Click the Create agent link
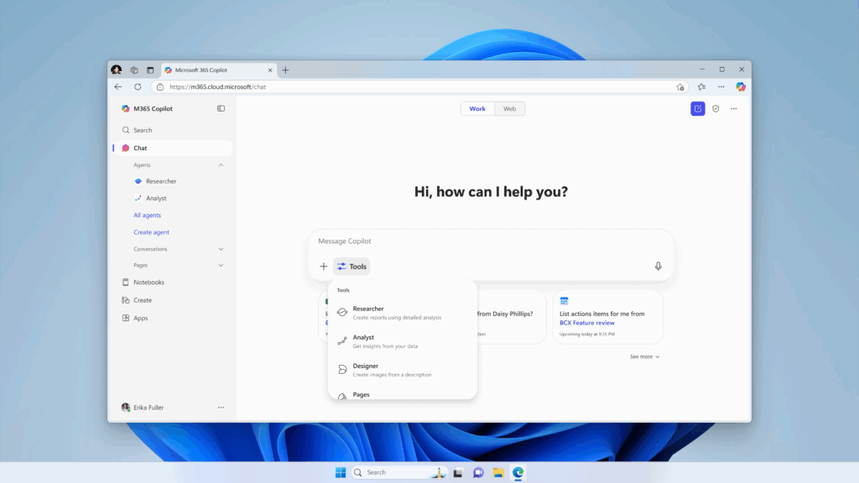The width and height of the screenshot is (859, 483). pos(151,232)
